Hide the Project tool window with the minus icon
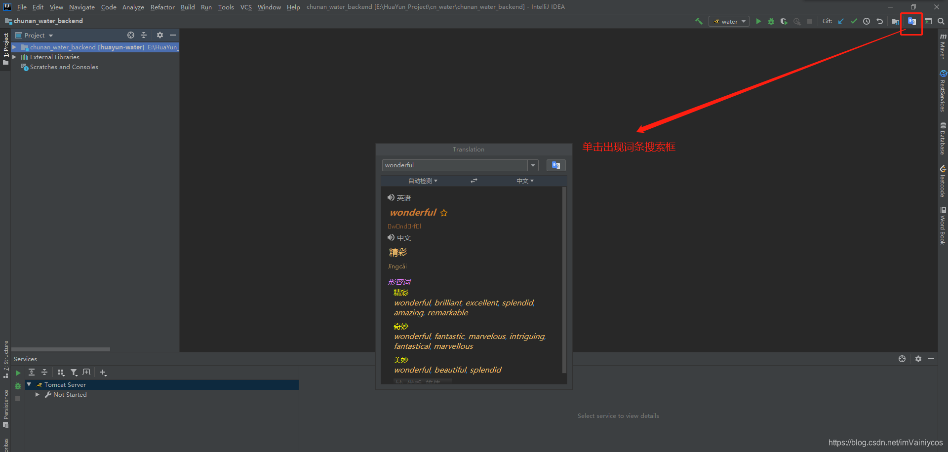The height and width of the screenshot is (452, 948). (173, 35)
